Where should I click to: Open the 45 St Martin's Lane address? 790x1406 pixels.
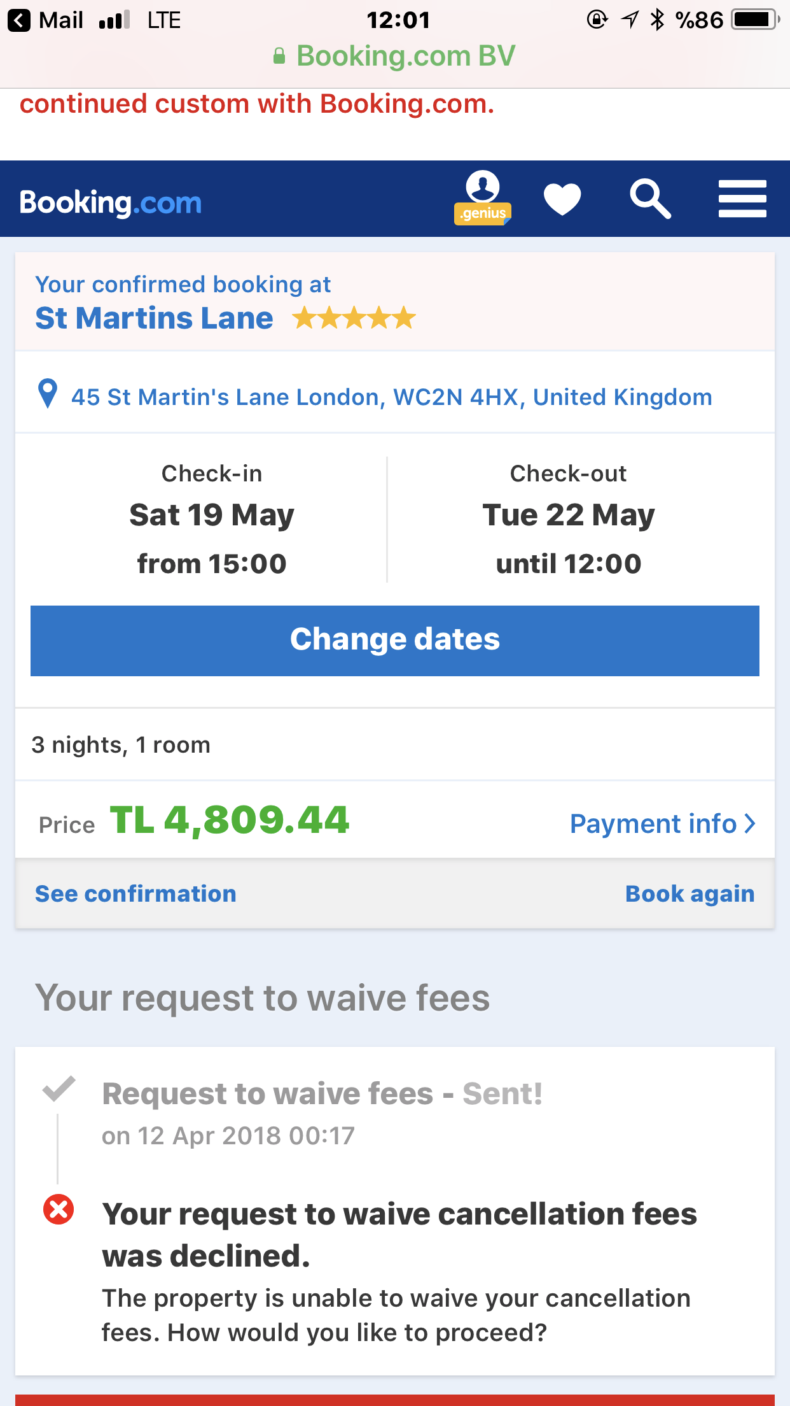pos(391,397)
